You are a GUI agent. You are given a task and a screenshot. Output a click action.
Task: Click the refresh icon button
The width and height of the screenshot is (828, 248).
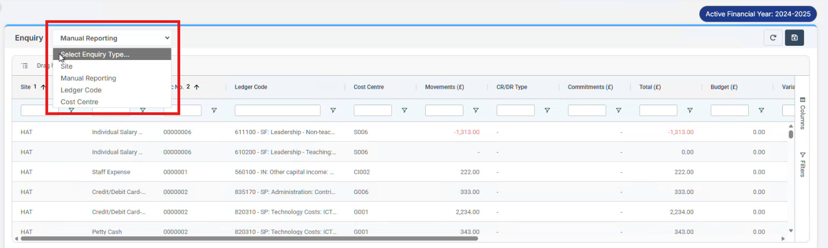(x=772, y=38)
